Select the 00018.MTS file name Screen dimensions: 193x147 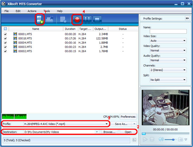25,38
